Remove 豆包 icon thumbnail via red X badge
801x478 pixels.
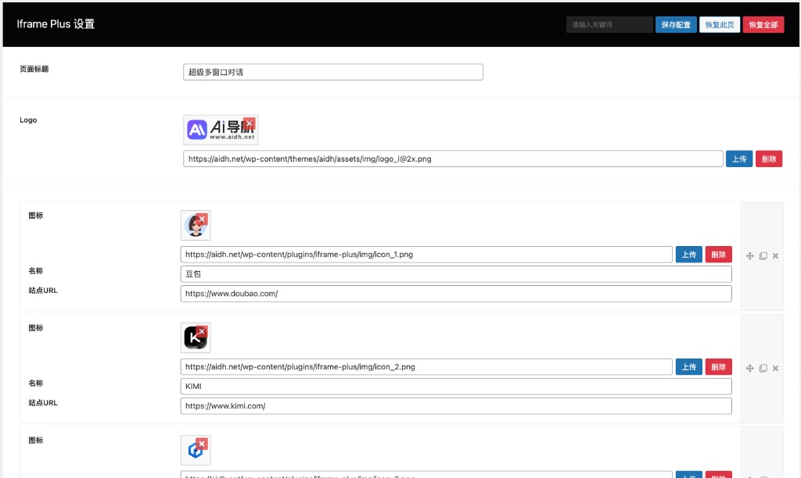tap(202, 219)
